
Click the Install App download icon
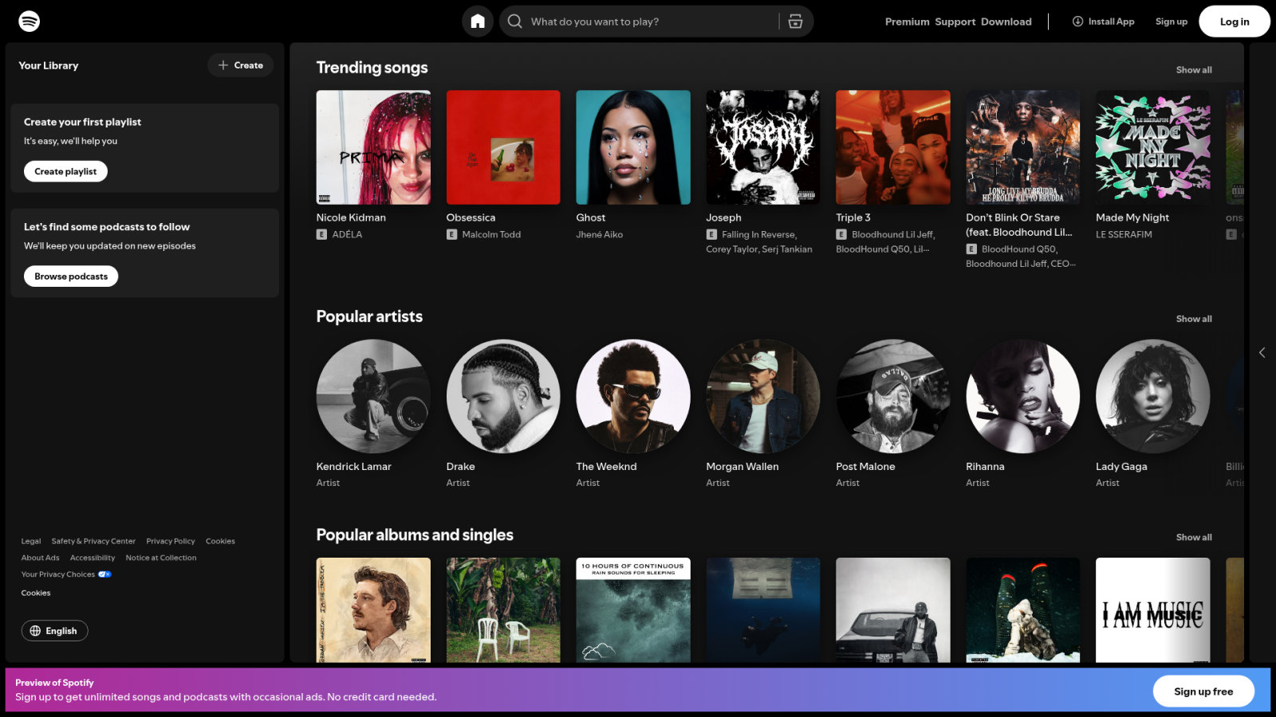(x=1077, y=22)
